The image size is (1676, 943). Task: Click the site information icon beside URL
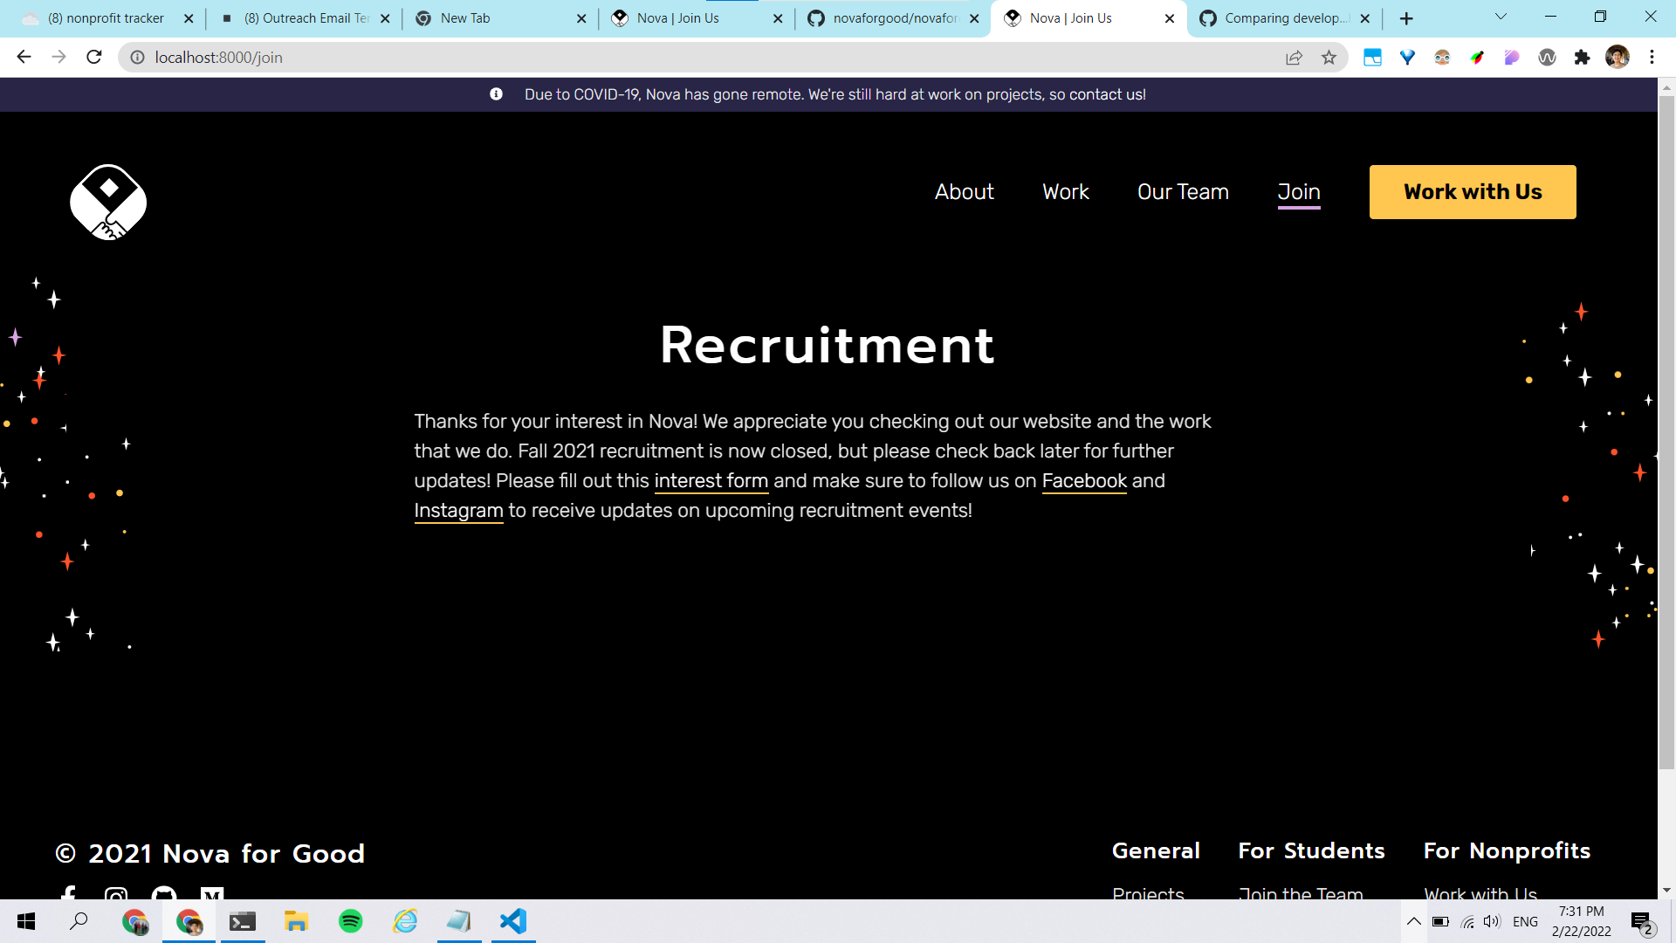[137, 58]
